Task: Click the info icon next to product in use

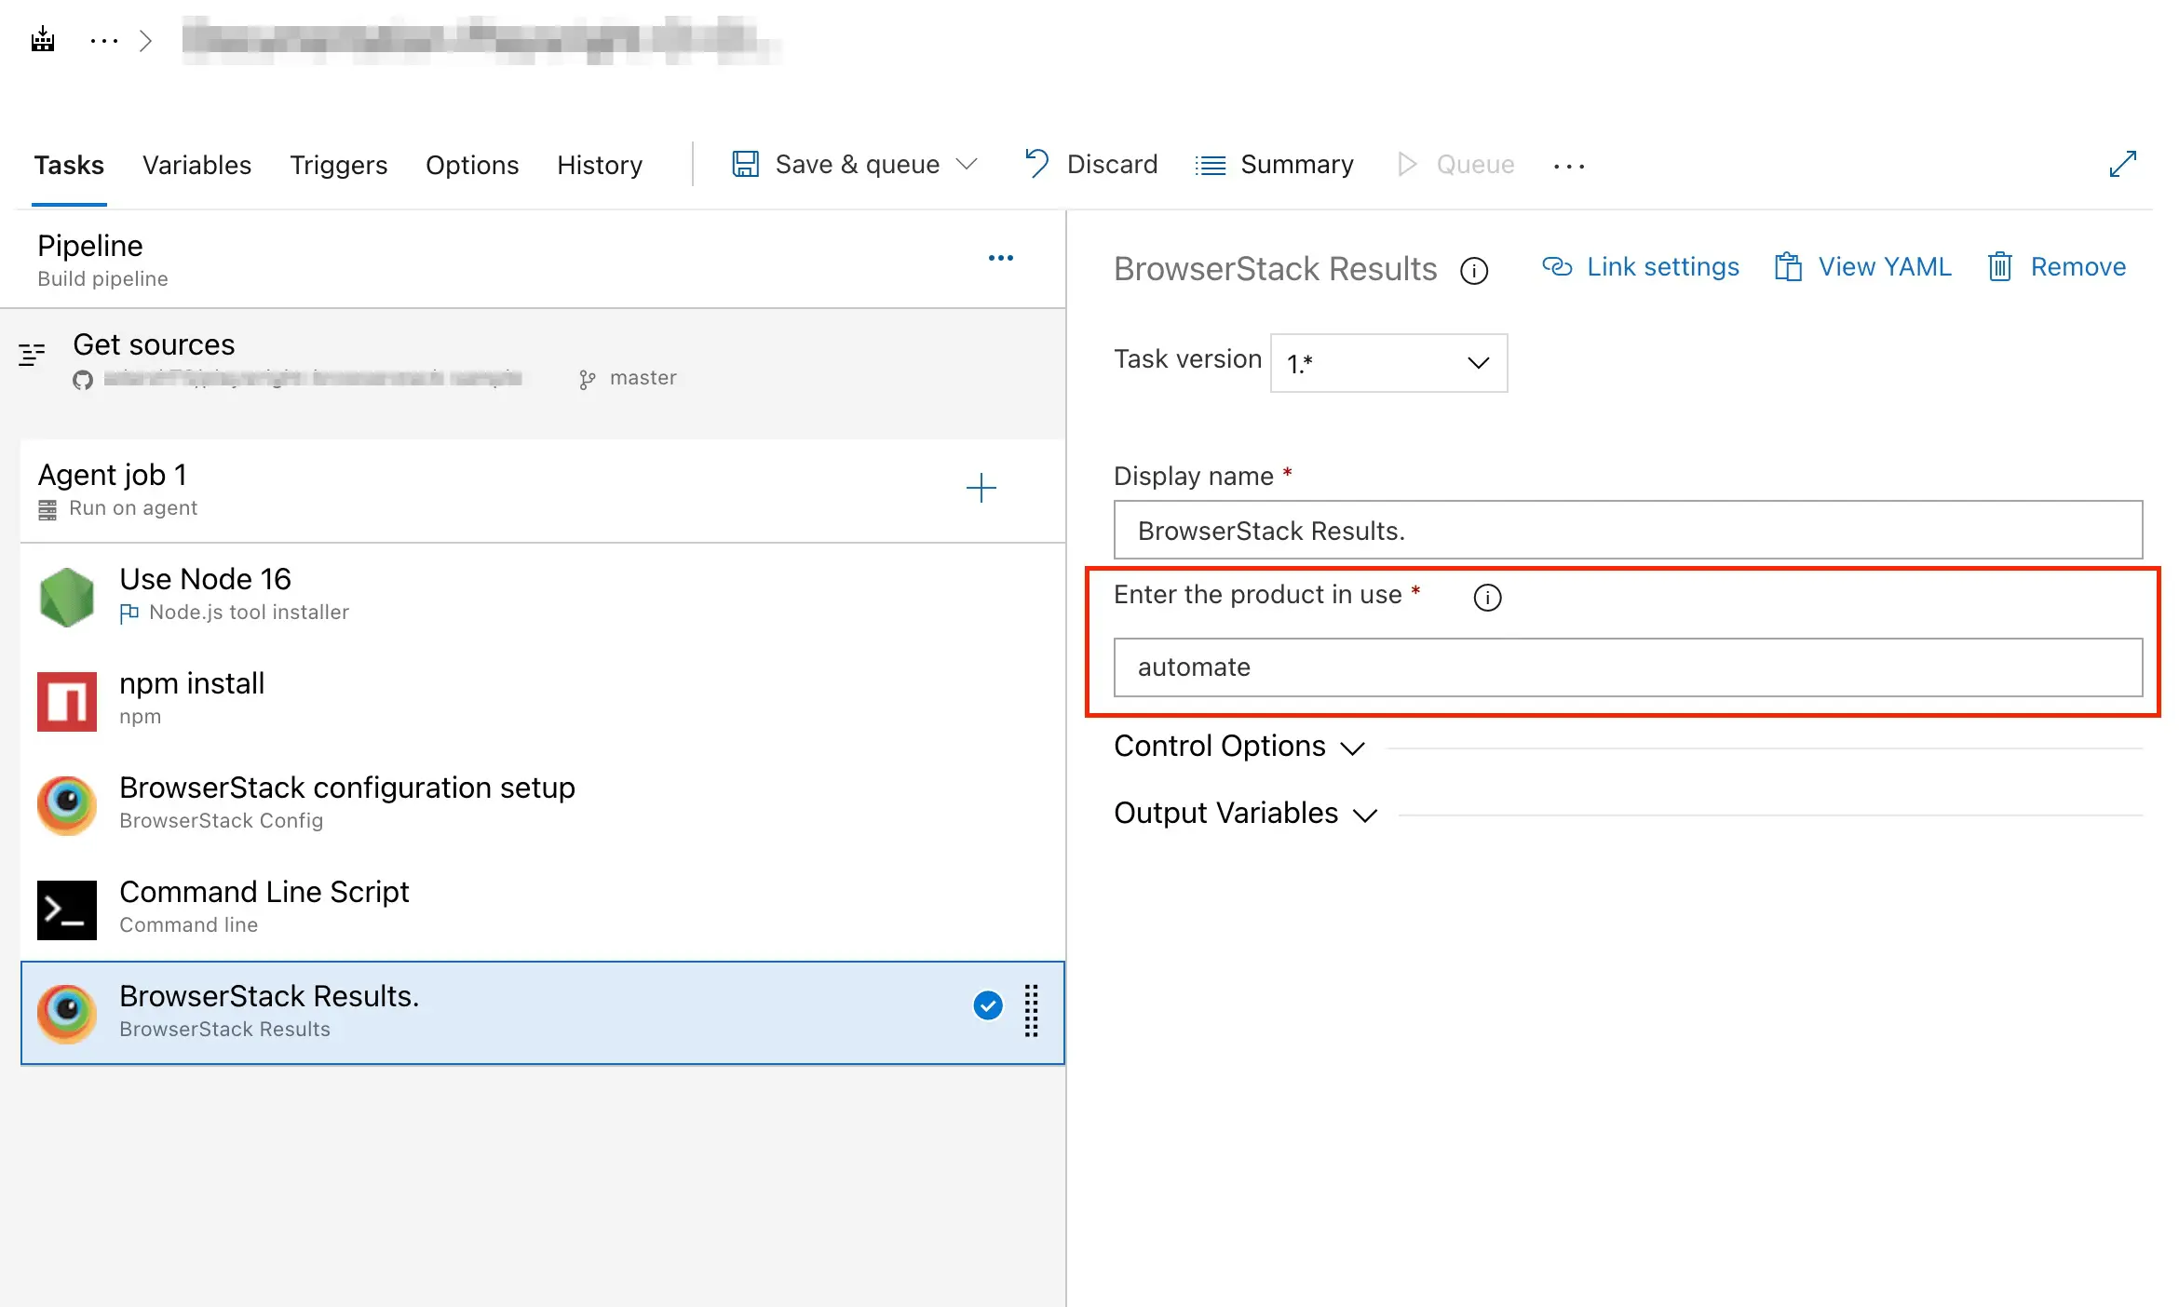Action: tap(1487, 597)
